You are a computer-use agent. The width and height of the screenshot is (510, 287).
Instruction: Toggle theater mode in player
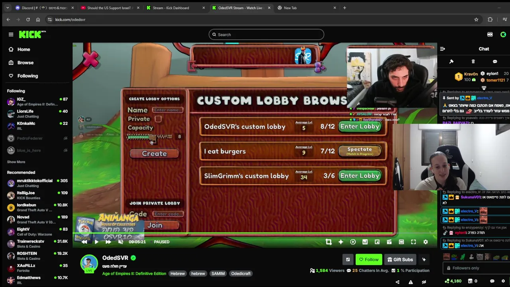401,242
